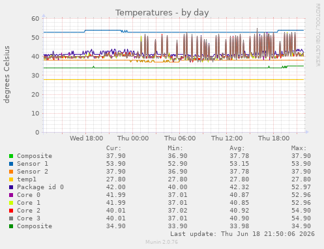The image size is (324, 249).
Task: Click Package id 0 max value 52.97
Action: coord(301,187)
